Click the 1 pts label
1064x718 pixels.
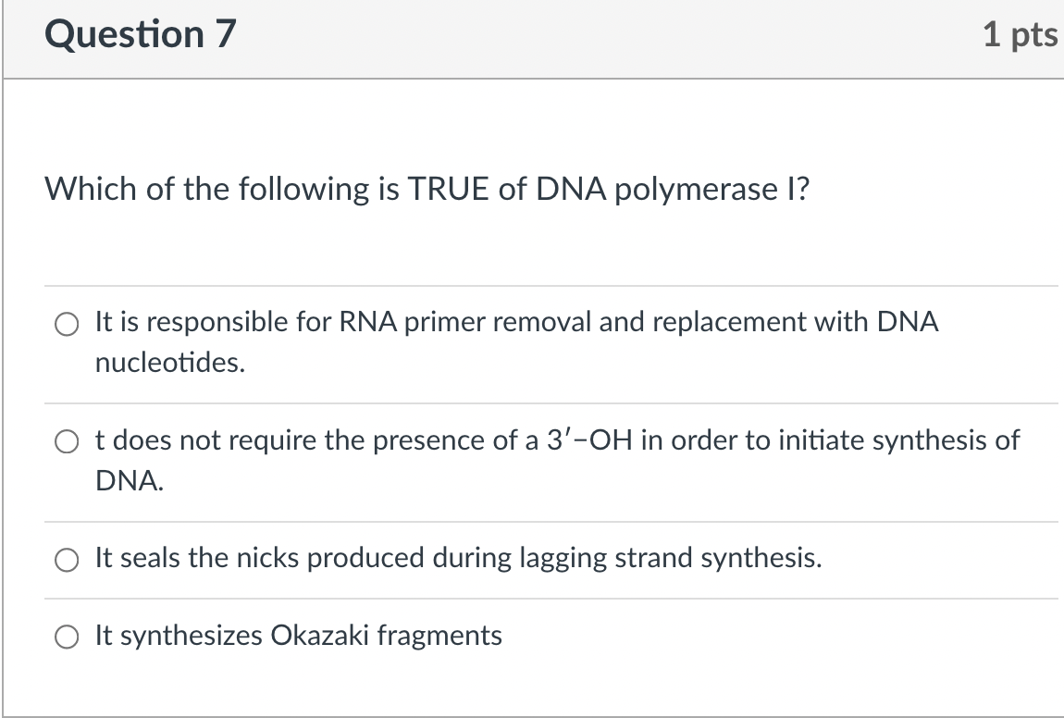pyautogui.click(x=1022, y=34)
